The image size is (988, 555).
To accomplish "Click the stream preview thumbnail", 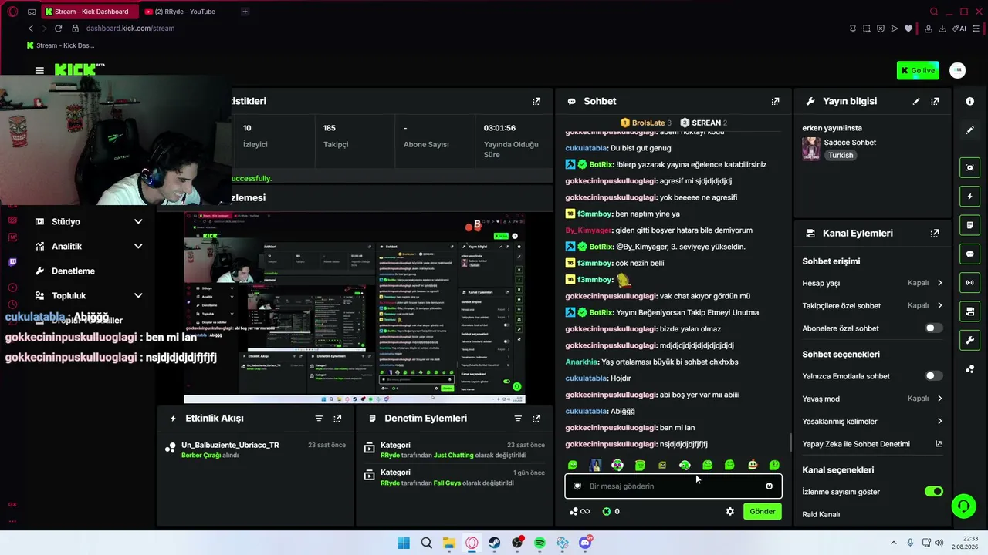I will pos(354,307).
